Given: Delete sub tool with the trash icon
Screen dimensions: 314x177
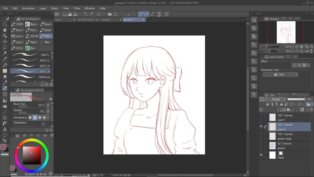Looking at the screenshot, I should pos(51,85).
